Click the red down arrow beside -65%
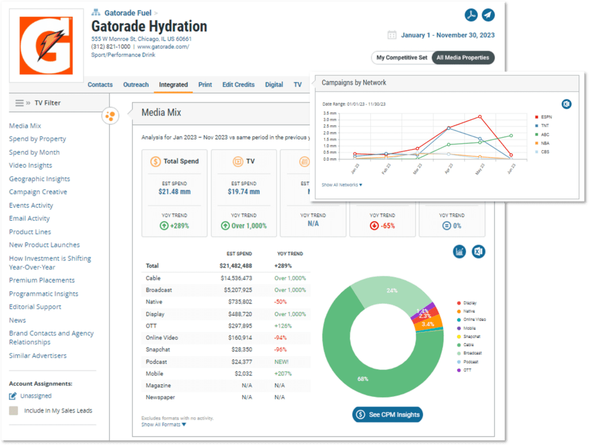Viewport: 589px width, 445px height. (x=374, y=226)
